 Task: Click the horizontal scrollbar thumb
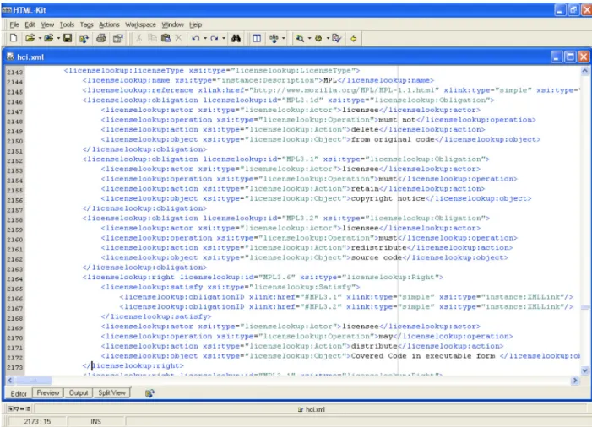click(x=34, y=381)
